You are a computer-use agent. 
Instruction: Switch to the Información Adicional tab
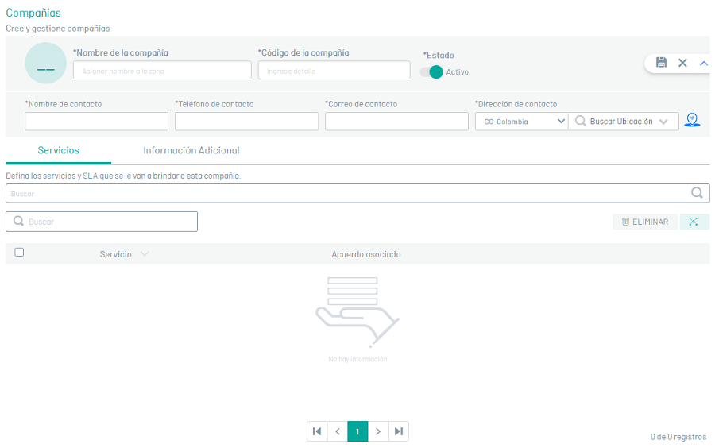point(191,150)
